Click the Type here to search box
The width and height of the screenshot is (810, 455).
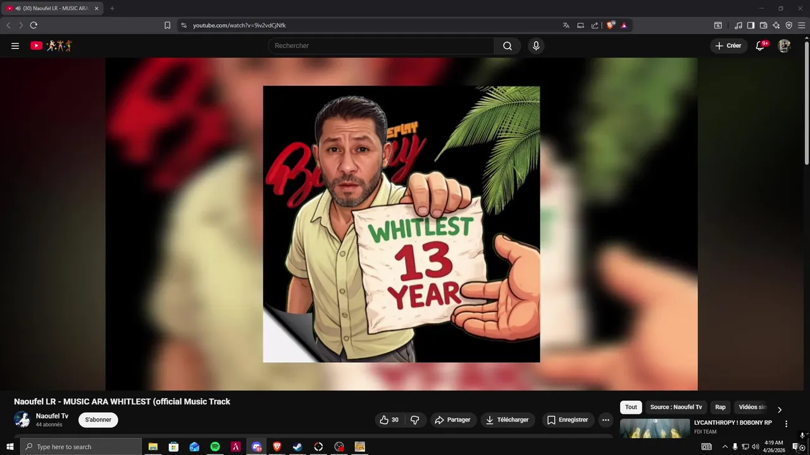(x=81, y=447)
